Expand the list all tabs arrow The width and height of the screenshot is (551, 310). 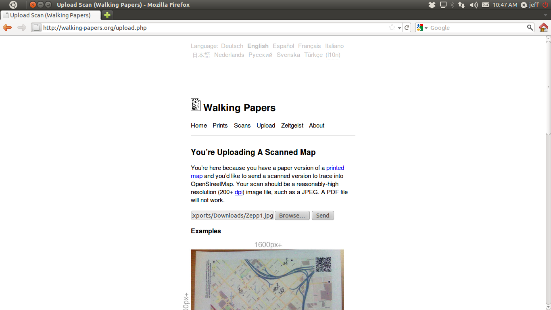click(545, 15)
